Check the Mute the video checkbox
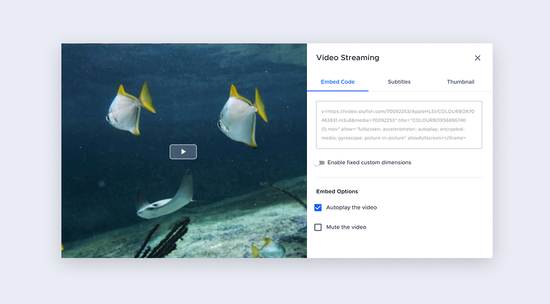 click(x=318, y=227)
